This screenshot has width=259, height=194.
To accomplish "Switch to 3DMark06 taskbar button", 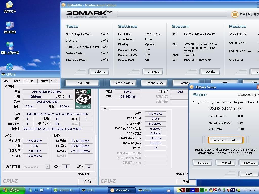I will [122, 190].
